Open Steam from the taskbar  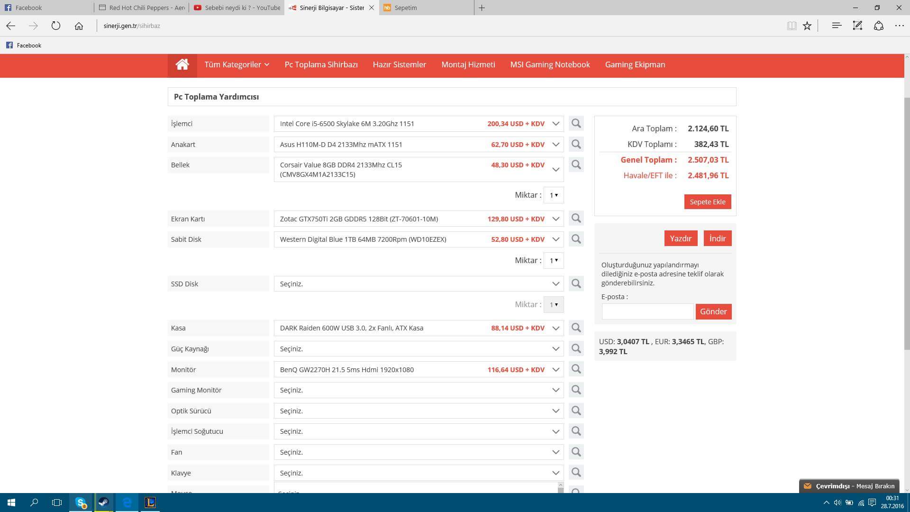click(103, 503)
